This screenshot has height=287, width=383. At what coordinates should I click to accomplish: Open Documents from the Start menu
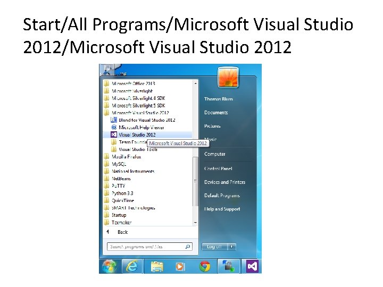pos(216,113)
